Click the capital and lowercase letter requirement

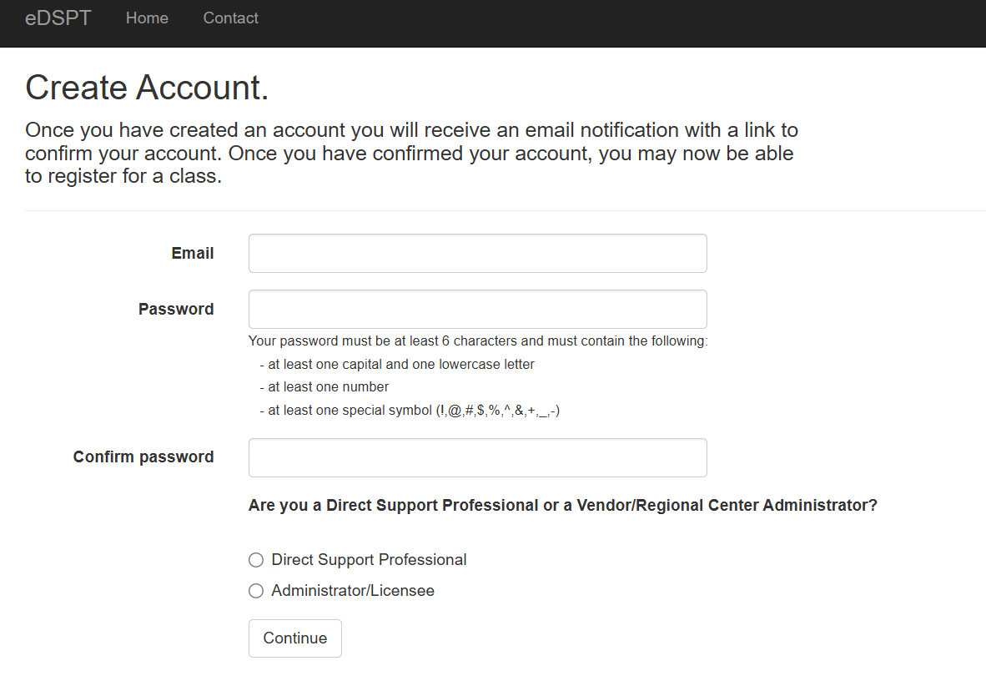point(397,365)
